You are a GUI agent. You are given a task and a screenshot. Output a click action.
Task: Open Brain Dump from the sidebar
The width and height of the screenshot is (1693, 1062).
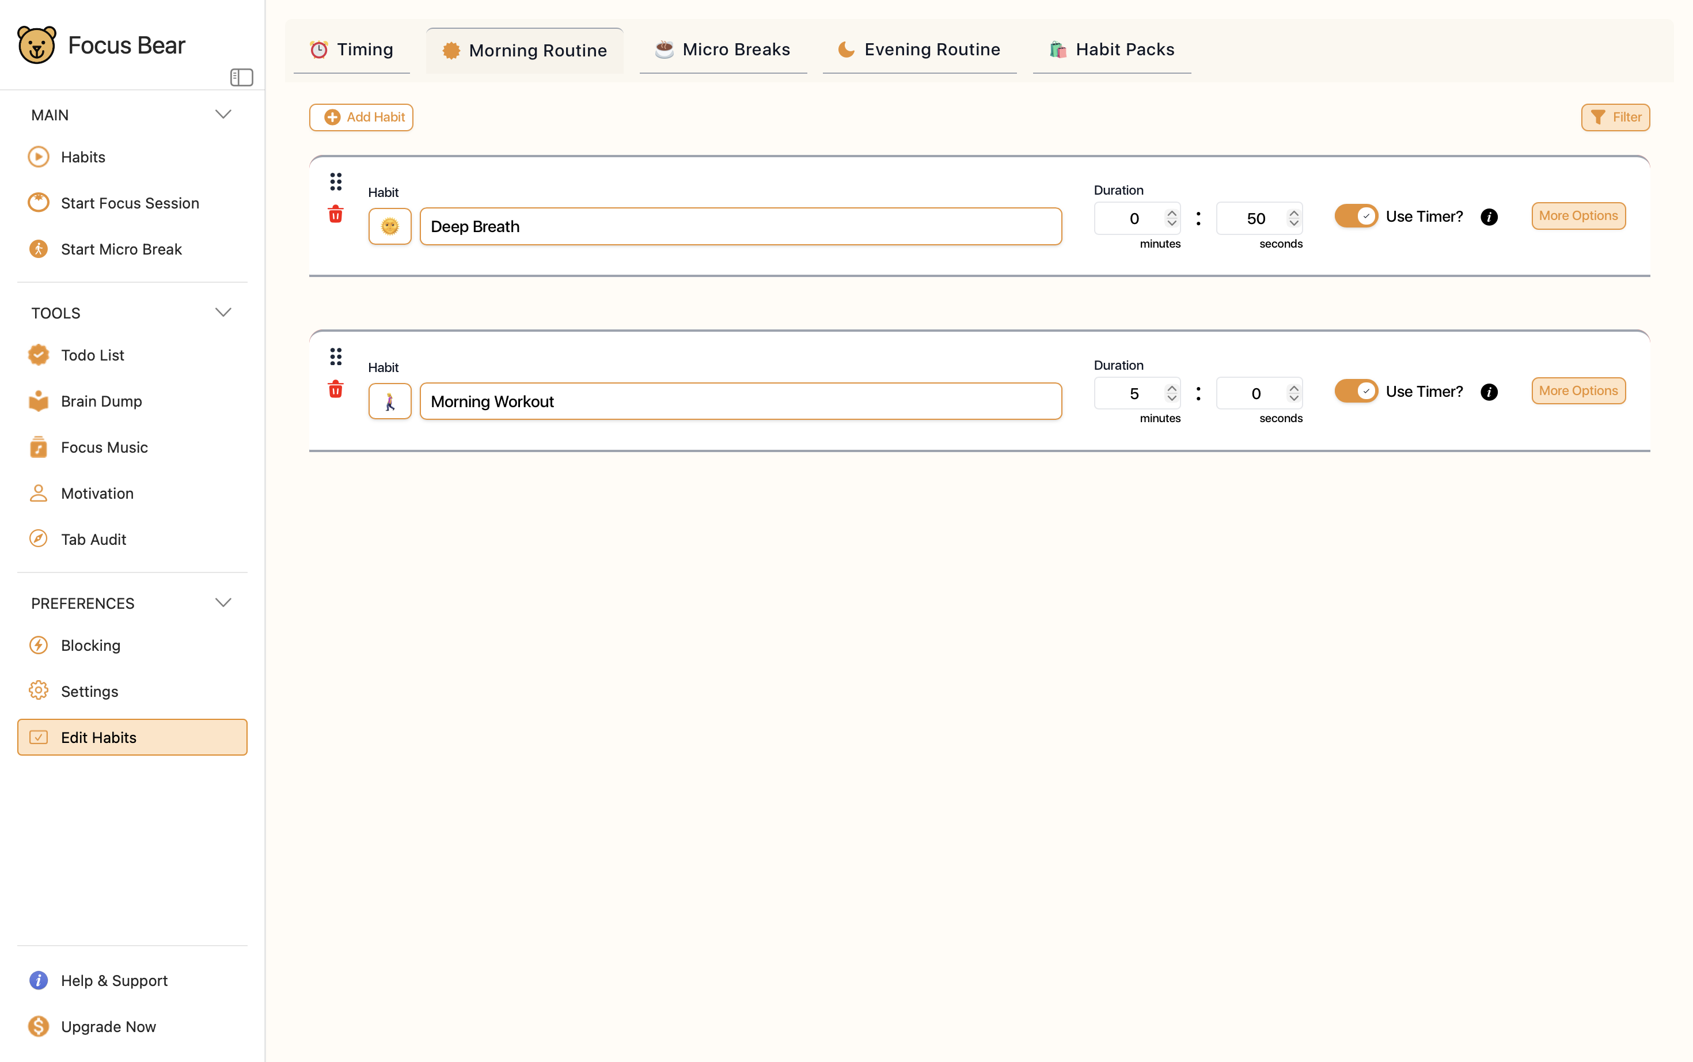(101, 401)
